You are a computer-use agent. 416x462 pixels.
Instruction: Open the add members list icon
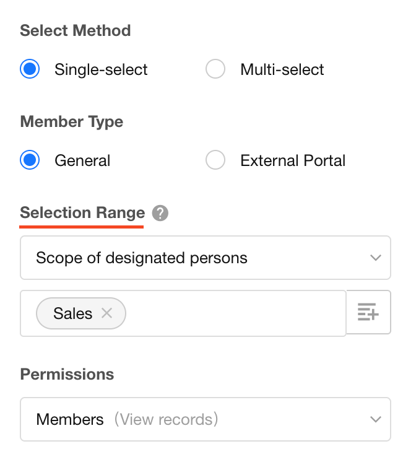point(368,312)
